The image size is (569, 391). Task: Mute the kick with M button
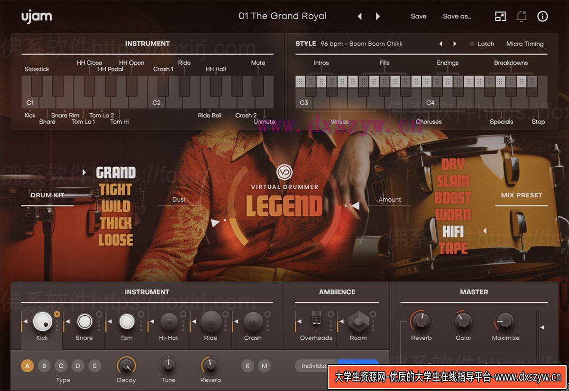pyautogui.click(x=264, y=365)
